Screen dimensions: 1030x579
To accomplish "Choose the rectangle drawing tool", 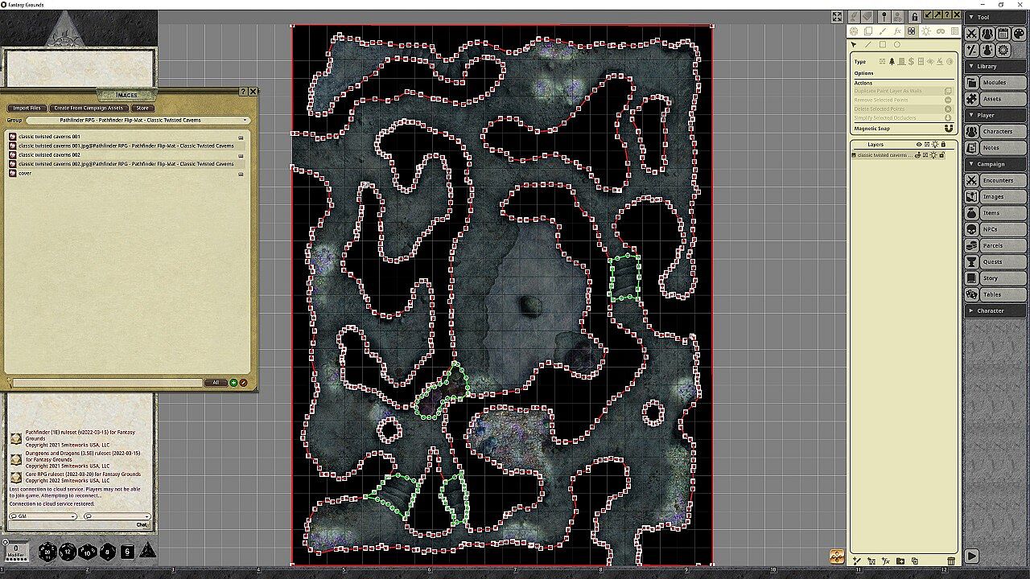I will tap(883, 45).
